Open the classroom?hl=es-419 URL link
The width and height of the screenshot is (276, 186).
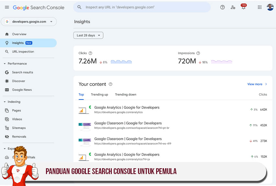(133, 144)
